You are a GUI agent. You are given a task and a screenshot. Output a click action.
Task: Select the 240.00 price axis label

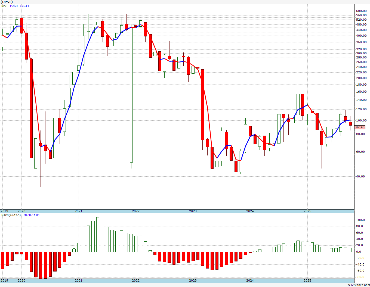tap(361, 67)
